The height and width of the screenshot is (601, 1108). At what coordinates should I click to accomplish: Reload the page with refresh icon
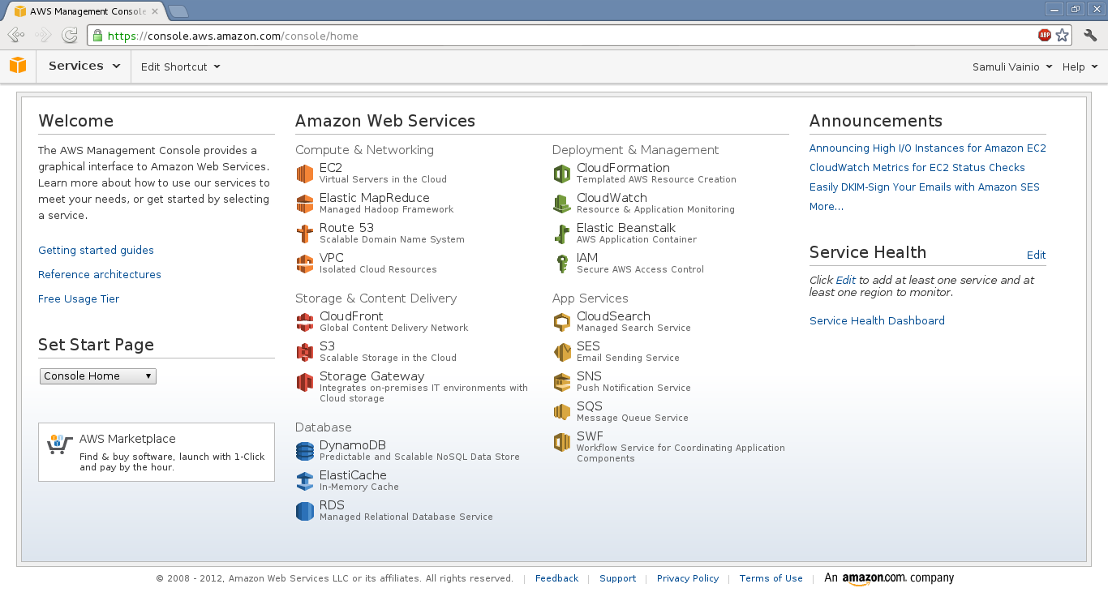70,35
